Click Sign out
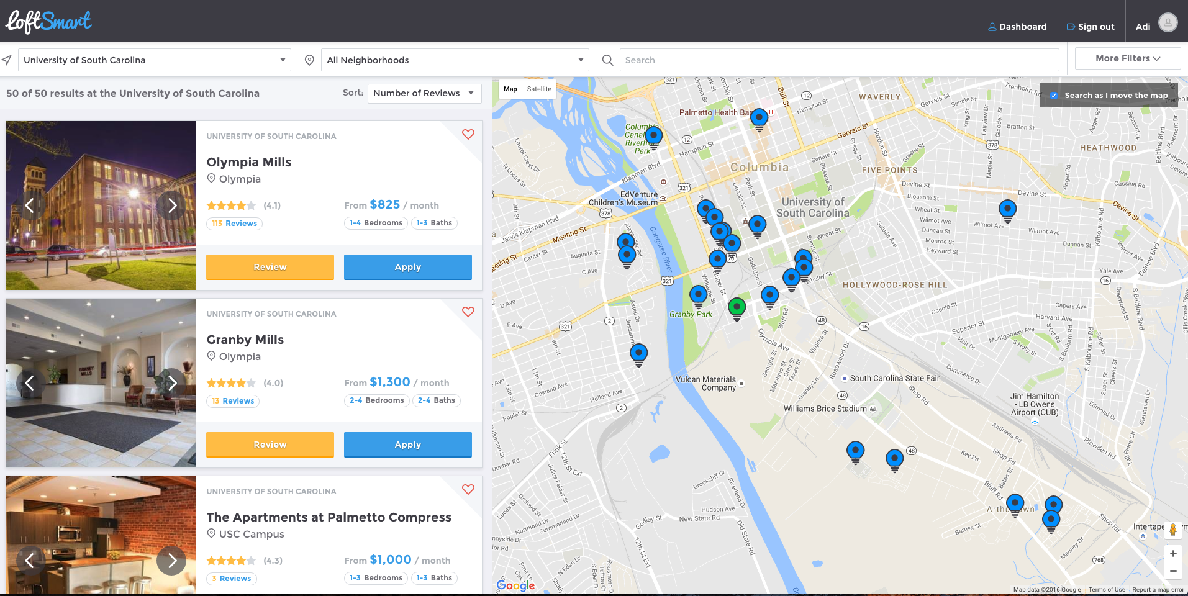This screenshot has height=596, width=1188. (x=1091, y=27)
